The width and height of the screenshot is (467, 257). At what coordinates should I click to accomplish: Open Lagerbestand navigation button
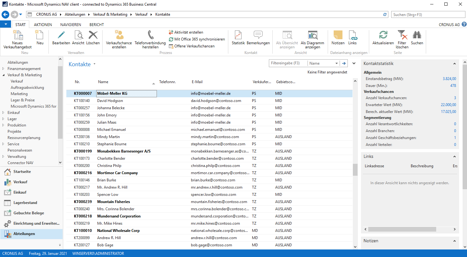click(31, 203)
